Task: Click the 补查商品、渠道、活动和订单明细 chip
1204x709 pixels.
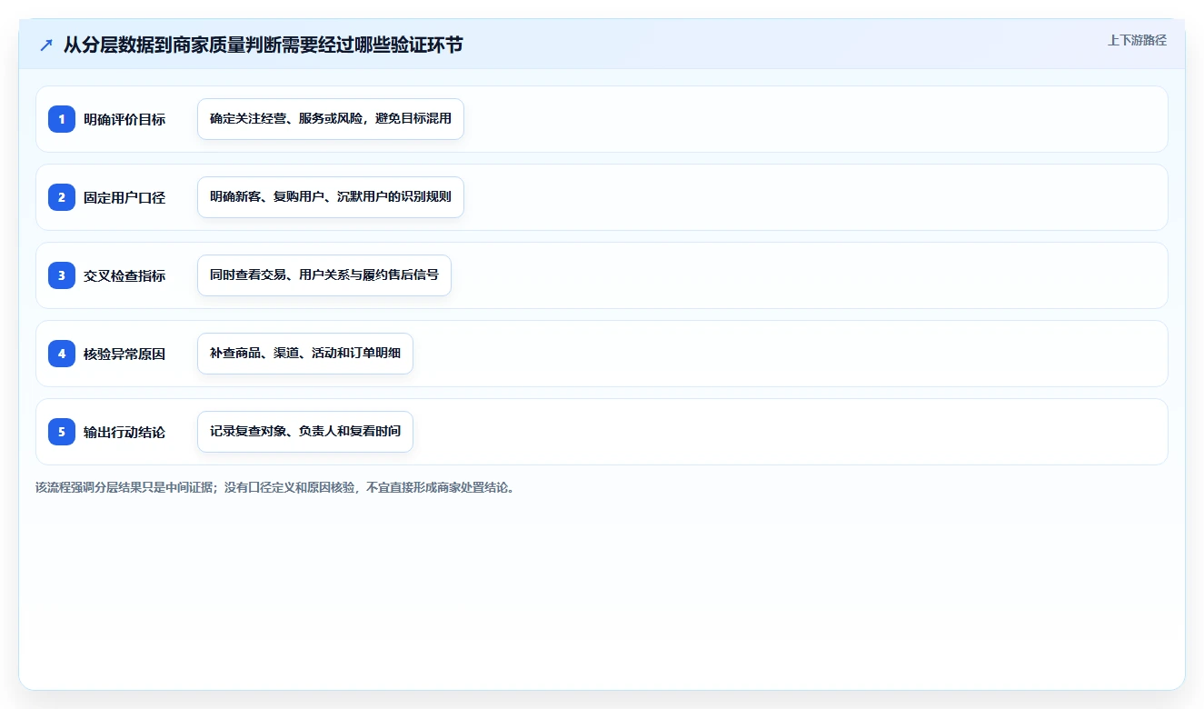Action: 305,354
